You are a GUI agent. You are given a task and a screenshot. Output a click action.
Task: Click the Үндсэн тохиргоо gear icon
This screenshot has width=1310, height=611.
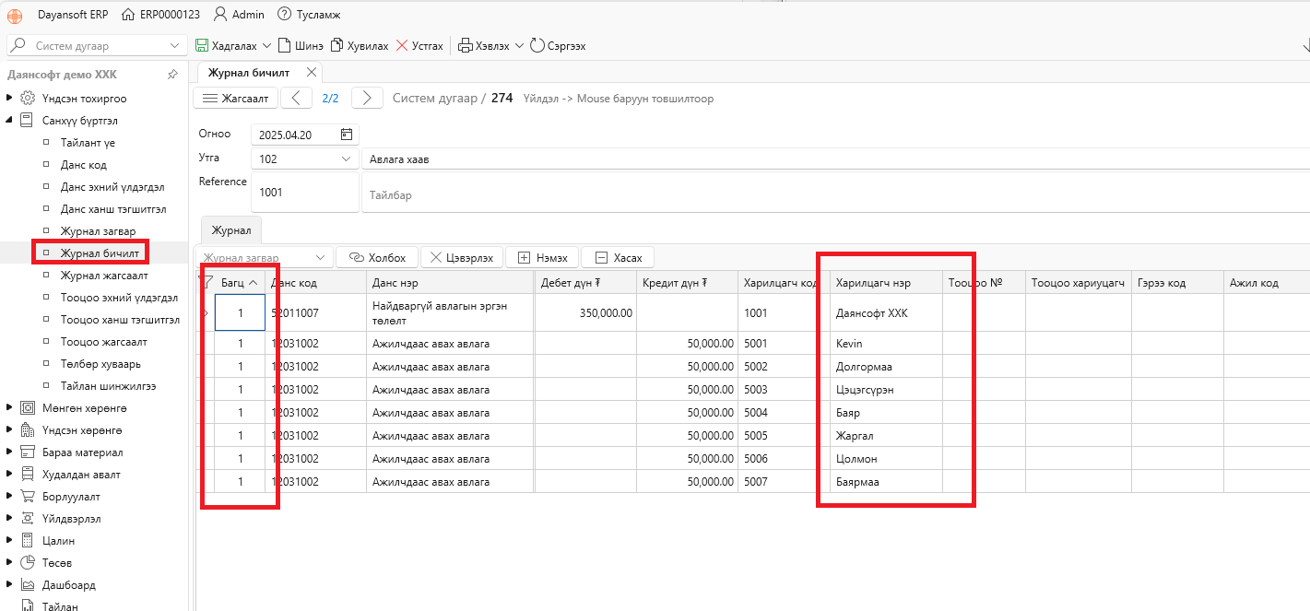29,98
